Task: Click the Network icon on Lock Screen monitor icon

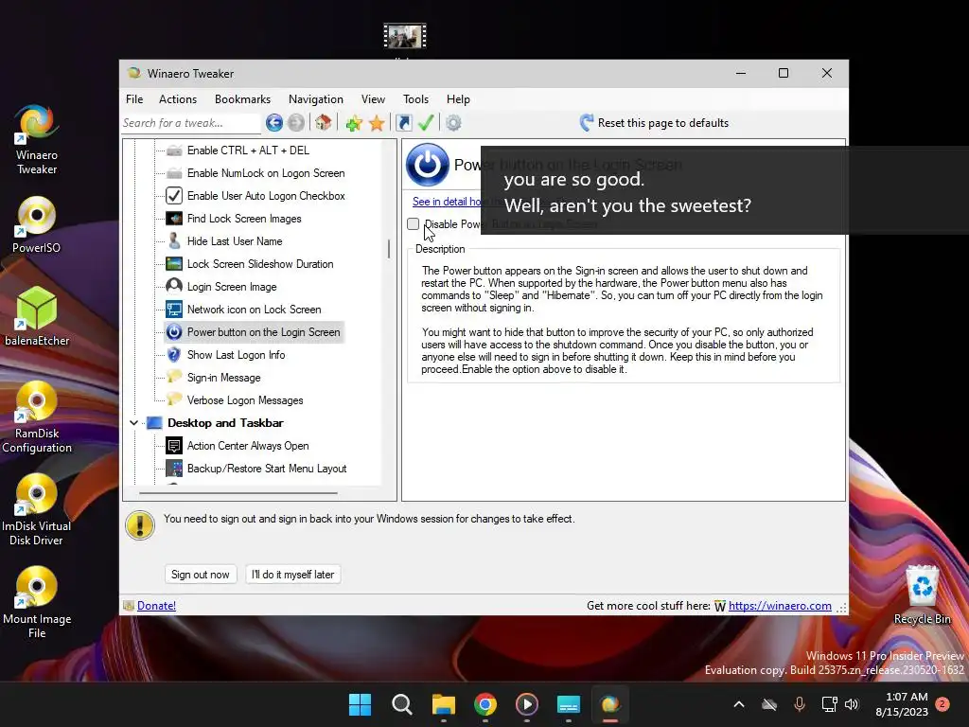Action: point(174,310)
